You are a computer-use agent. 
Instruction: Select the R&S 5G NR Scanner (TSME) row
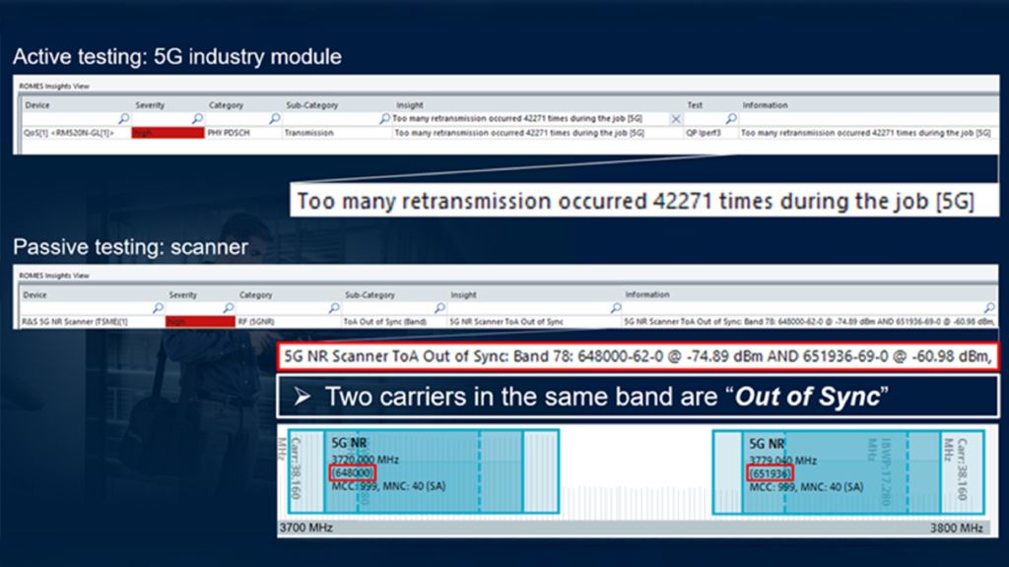74,321
